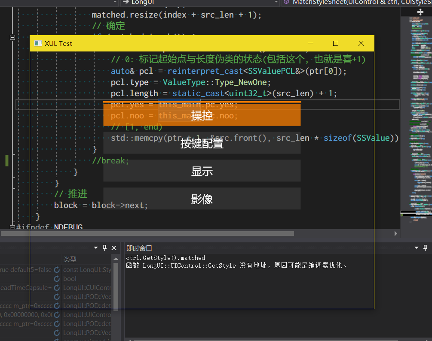
Task: Pin the watch panel with pushpin icon
Action: click(x=105, y=248)
